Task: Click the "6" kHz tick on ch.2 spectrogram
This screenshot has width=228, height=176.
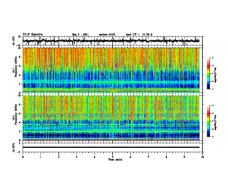Action: [20, 114]
